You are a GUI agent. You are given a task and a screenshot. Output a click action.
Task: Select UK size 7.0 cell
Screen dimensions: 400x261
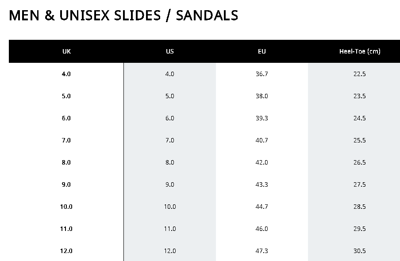[66, 140]
